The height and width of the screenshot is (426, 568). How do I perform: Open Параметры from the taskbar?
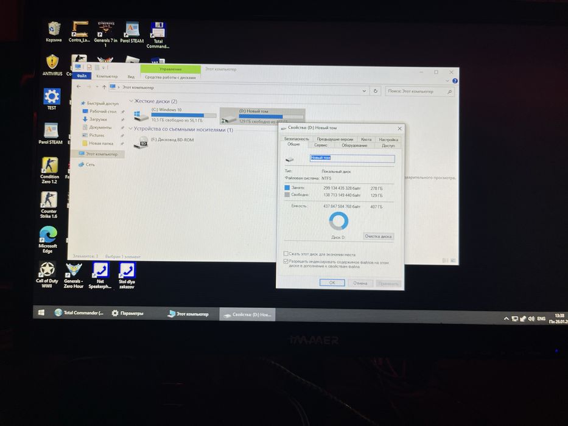click(x=127, y=313)
